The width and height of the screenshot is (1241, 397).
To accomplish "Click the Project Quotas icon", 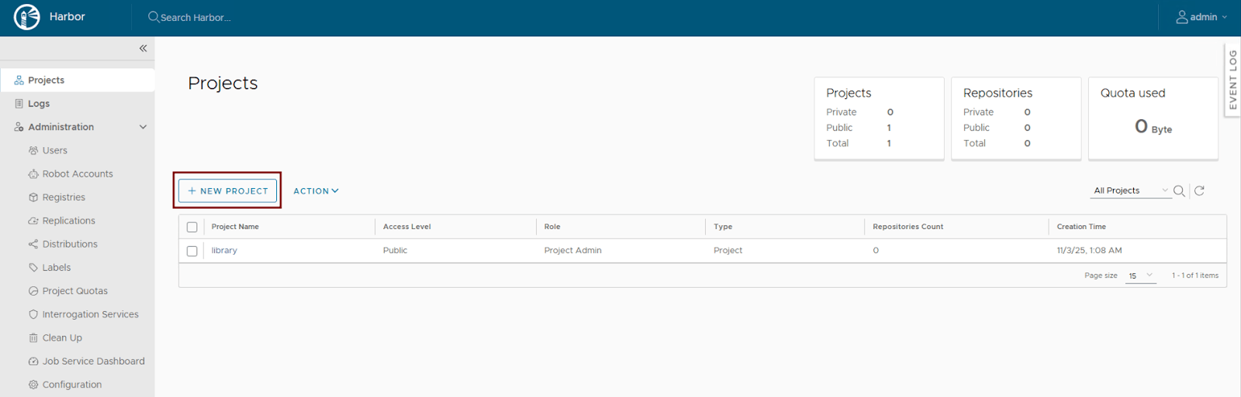I will pos(33,291).
